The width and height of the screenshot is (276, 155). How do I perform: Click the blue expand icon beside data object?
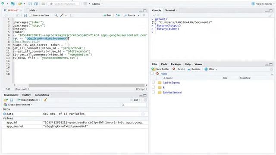pos(4,114)
